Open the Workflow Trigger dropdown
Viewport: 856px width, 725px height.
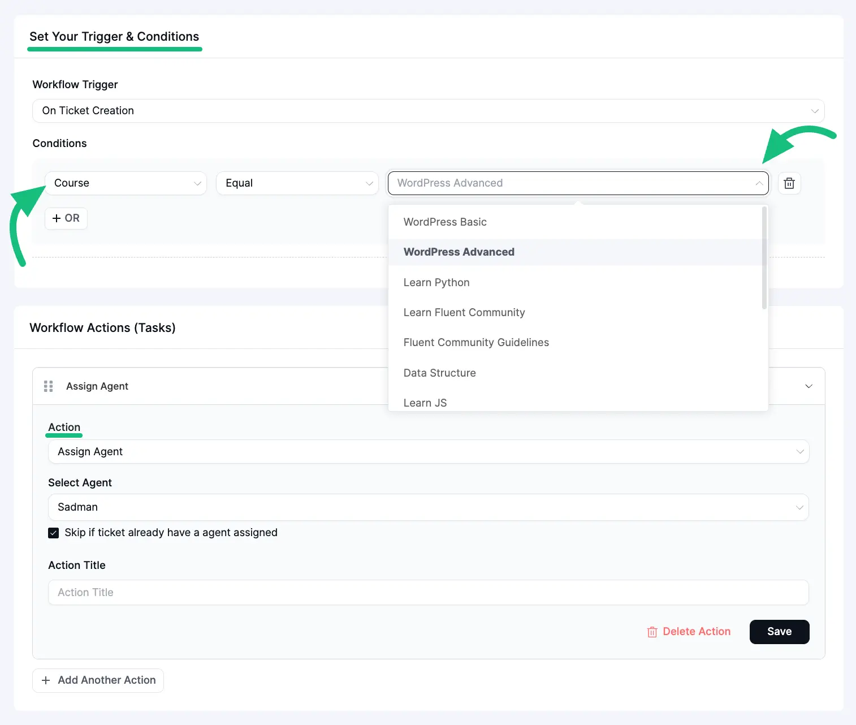(x=428, y=111)
